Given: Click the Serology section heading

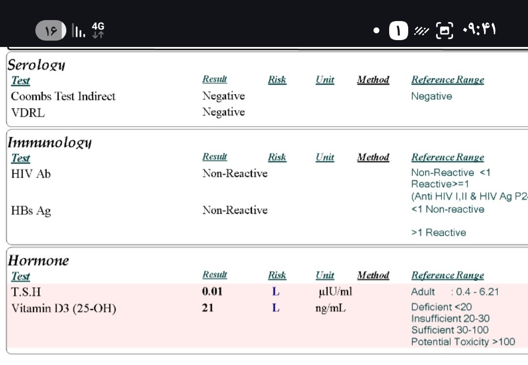Looking at the screenshot, I should (36, 65).
